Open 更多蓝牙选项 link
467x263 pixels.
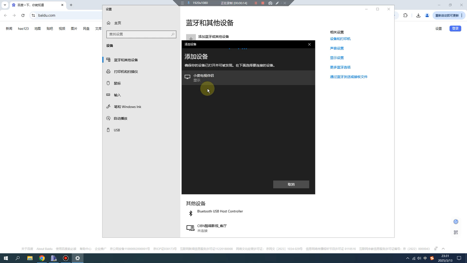point(340,67)
